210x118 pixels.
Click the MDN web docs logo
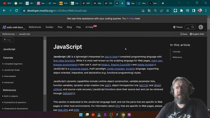[x=14, y=27]
